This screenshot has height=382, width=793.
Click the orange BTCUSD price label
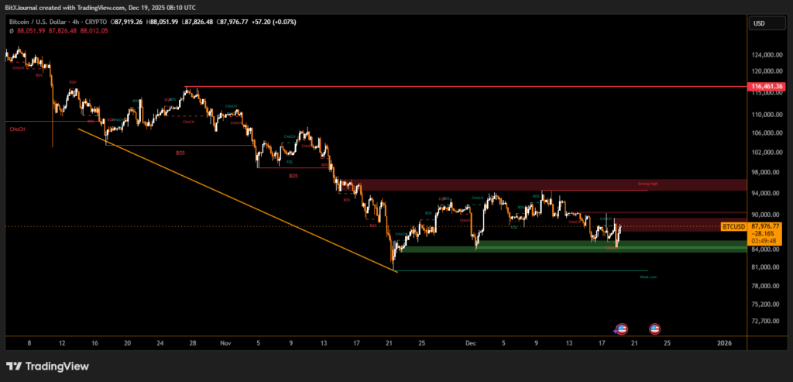pyautogui.click(x=733, y=226)
